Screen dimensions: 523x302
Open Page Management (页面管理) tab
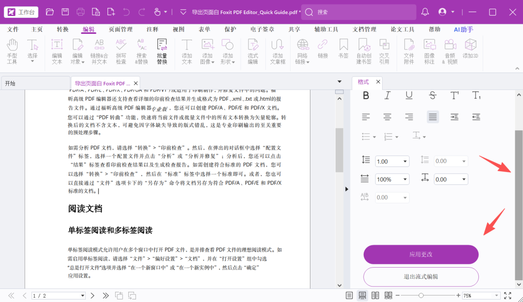pos(121,30)
